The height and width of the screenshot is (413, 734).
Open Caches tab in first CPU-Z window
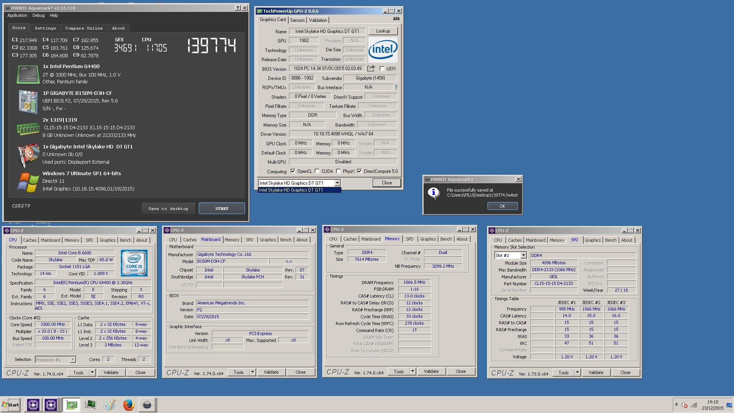click(29, 240)
